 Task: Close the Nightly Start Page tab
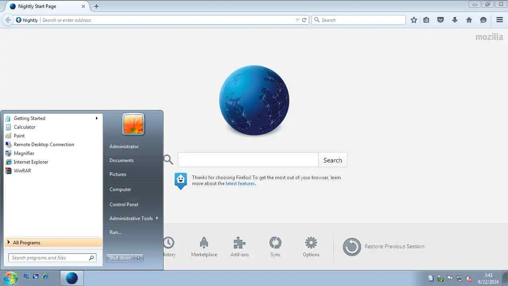coord(83,6)
